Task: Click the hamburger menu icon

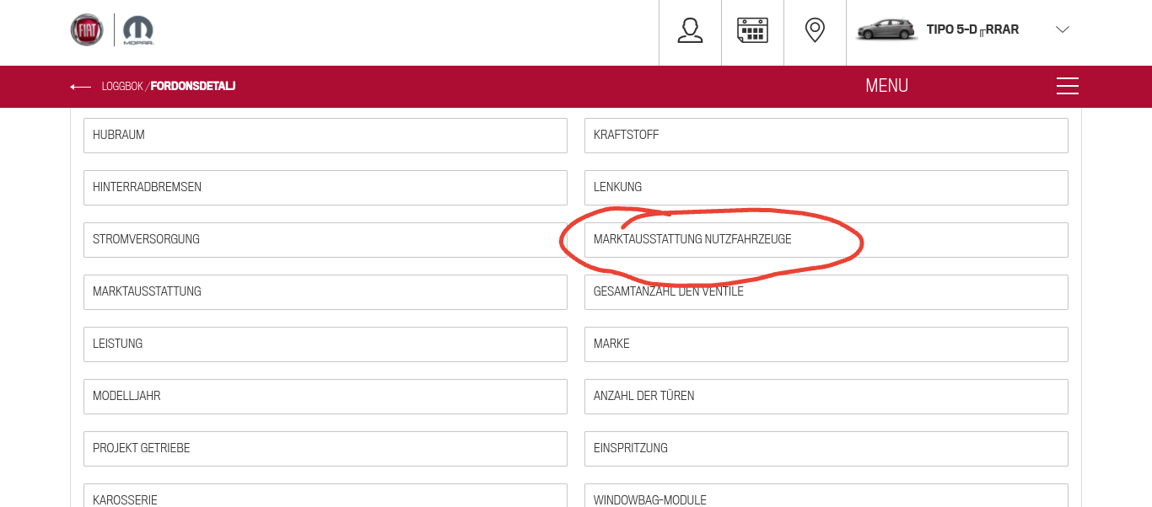Action: (x=1067, y=86)
